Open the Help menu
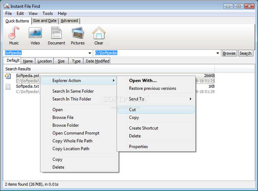This screenshot has height=191, width=258. click(x=62, y=14)
